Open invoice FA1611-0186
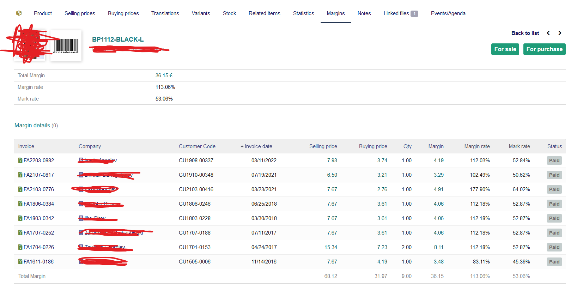The height and width of the screenshot is (291, 577). (x=39, y=262)
